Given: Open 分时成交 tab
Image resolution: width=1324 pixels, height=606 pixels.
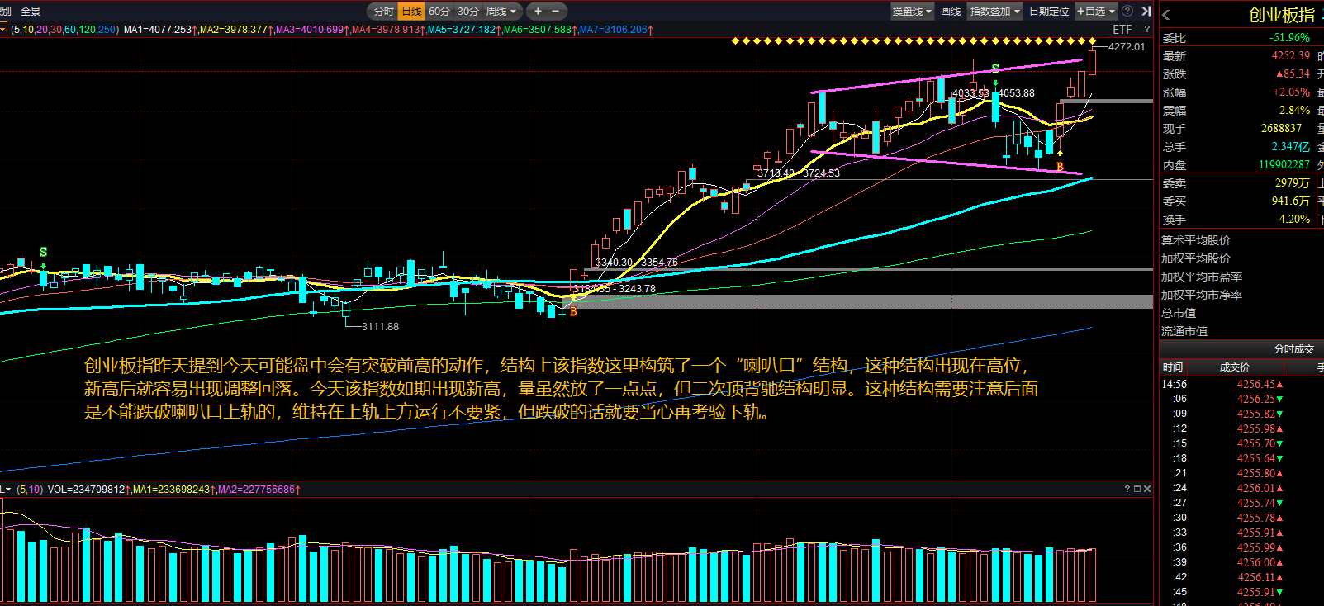Looking at the screenshot, I should tap(1293, 349).
